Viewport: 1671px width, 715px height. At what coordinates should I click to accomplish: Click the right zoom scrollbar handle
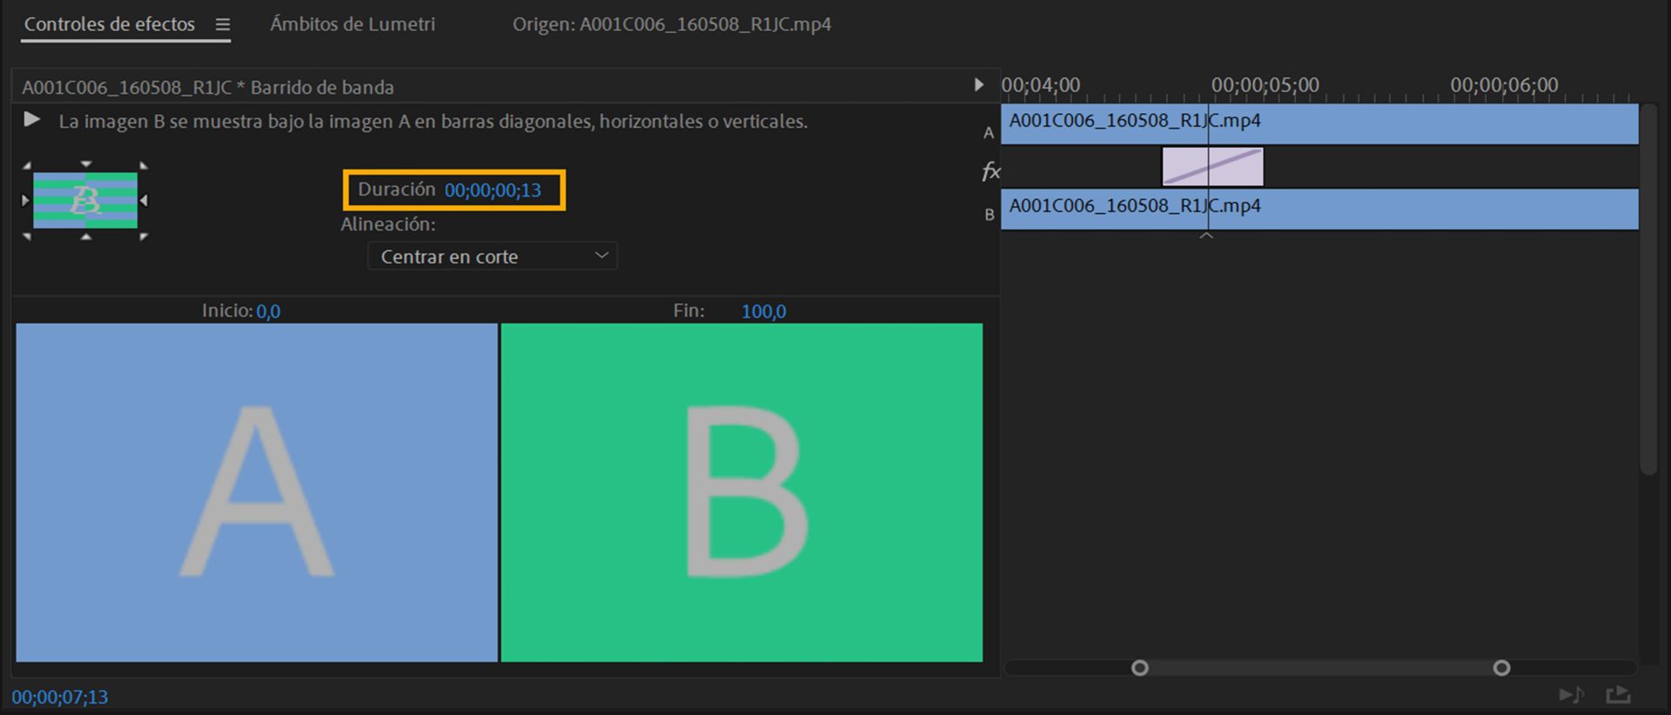1501,668
